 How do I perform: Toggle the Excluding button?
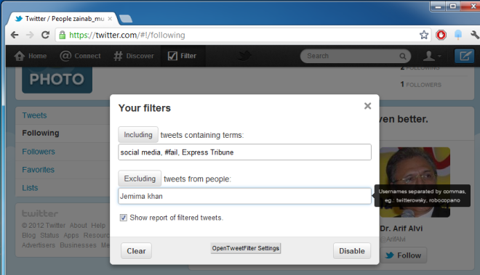point(140,178)
